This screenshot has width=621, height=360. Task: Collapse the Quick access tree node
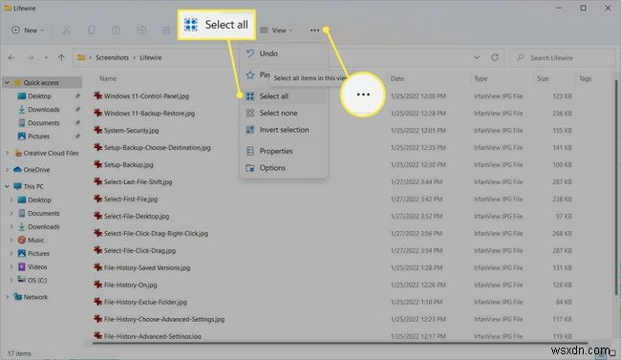click(x=7, y=82)
